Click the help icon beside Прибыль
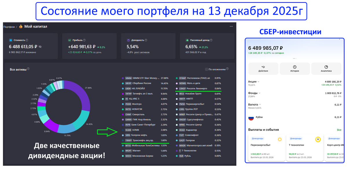Screen dimensions: 347x169 (84, 40)
